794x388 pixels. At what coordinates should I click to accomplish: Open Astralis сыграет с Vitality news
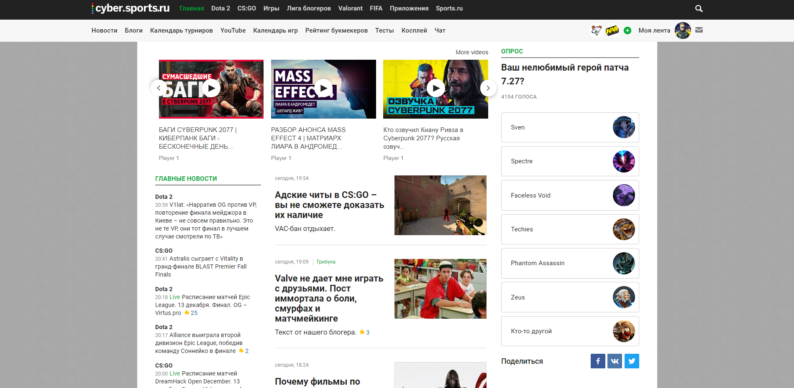201,266
